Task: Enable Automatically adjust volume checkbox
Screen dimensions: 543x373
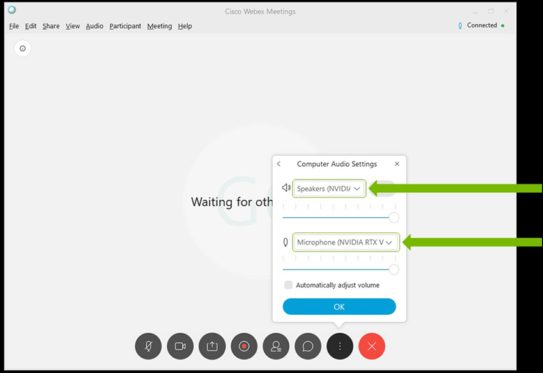Action: pyautogui.click(x=289, y=285)
